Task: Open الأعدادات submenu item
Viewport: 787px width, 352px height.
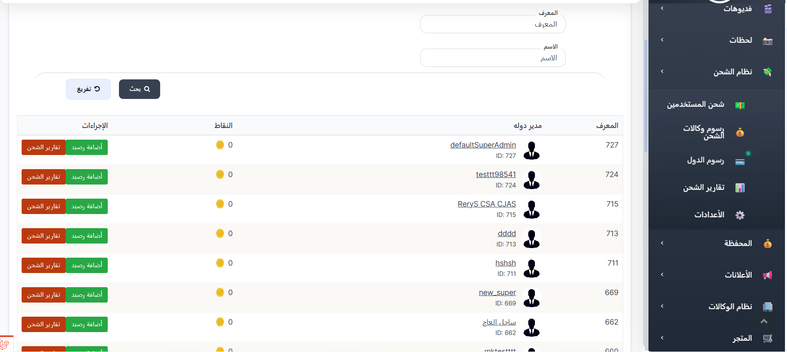Action: [x=709, y=214]
